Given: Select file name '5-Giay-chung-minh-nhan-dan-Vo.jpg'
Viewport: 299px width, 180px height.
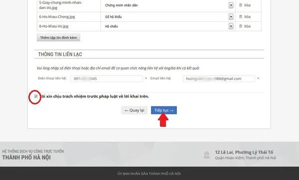Looking at the screenshot, I should click(60, 5).
